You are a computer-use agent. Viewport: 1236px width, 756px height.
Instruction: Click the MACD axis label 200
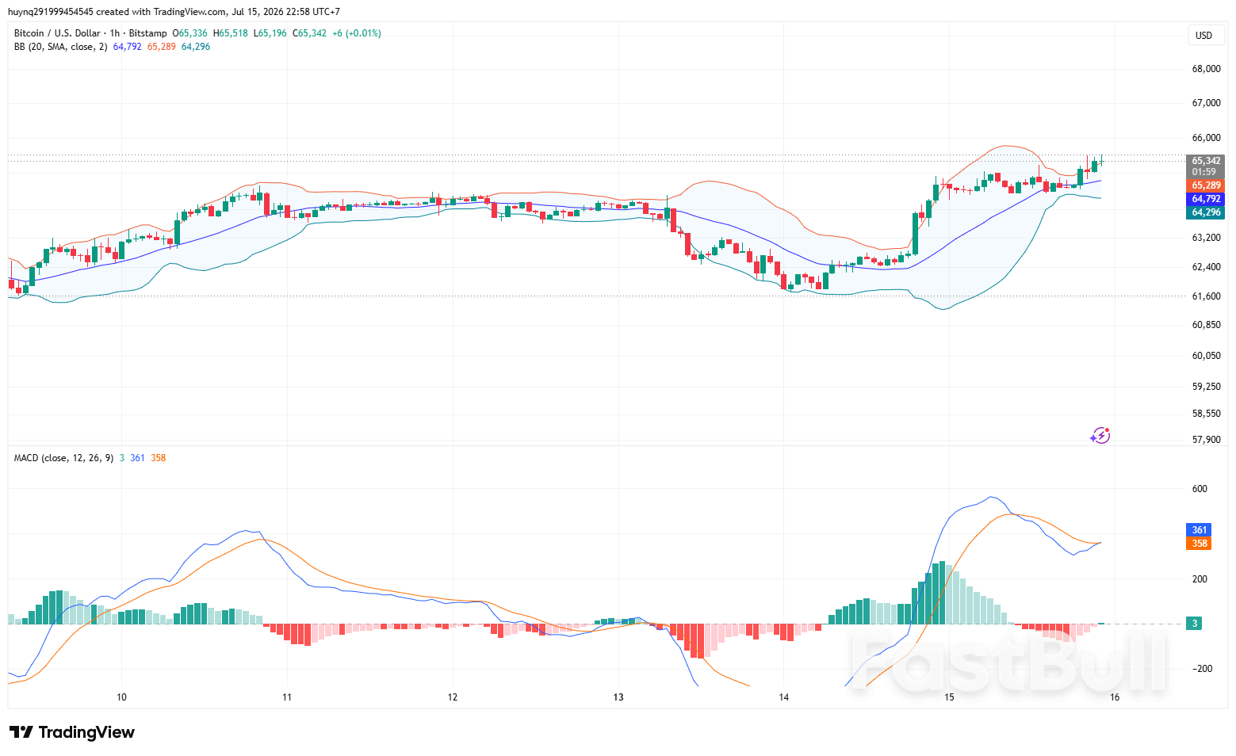point(1200,579)
